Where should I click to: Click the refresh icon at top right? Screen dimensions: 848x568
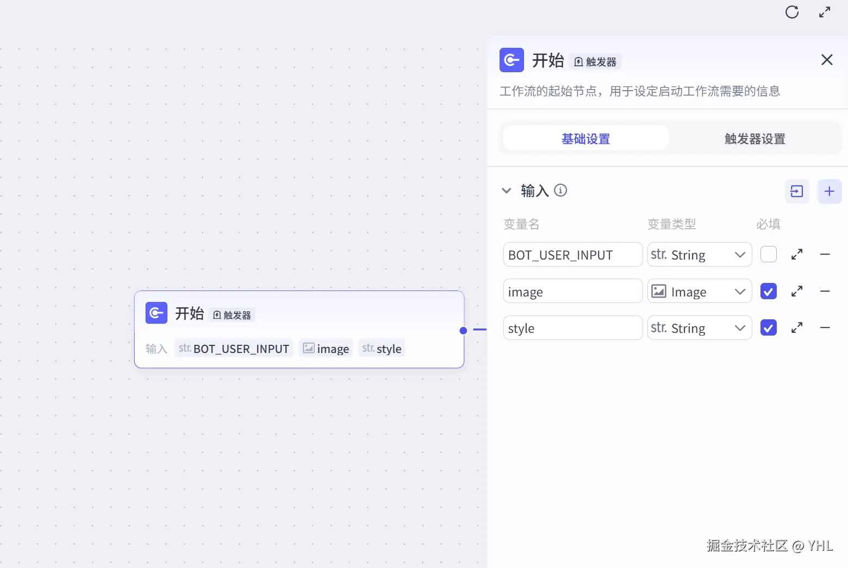[792, 12]
